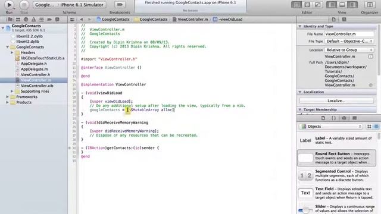Open AppDelegate.h file

[34, 64]
